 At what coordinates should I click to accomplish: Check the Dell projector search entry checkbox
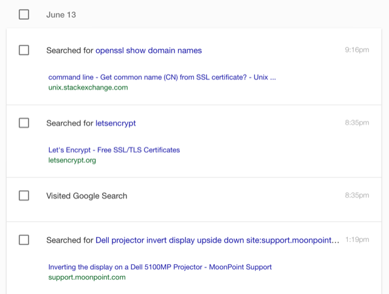[24, 240]
